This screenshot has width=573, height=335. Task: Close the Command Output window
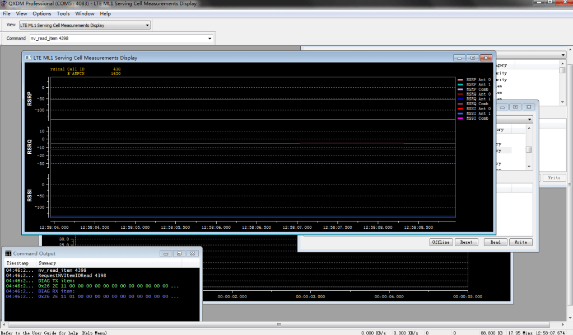tap(192, 253)
